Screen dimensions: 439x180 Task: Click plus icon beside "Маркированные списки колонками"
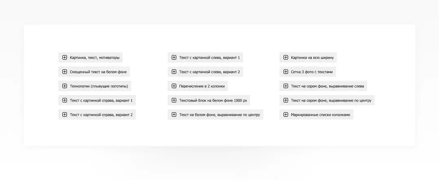pos(286,115)
